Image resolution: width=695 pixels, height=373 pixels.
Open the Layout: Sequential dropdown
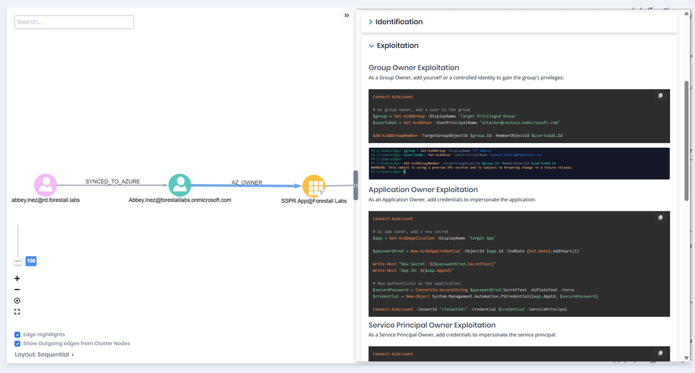pyautogui.click(x=45, y=354)
